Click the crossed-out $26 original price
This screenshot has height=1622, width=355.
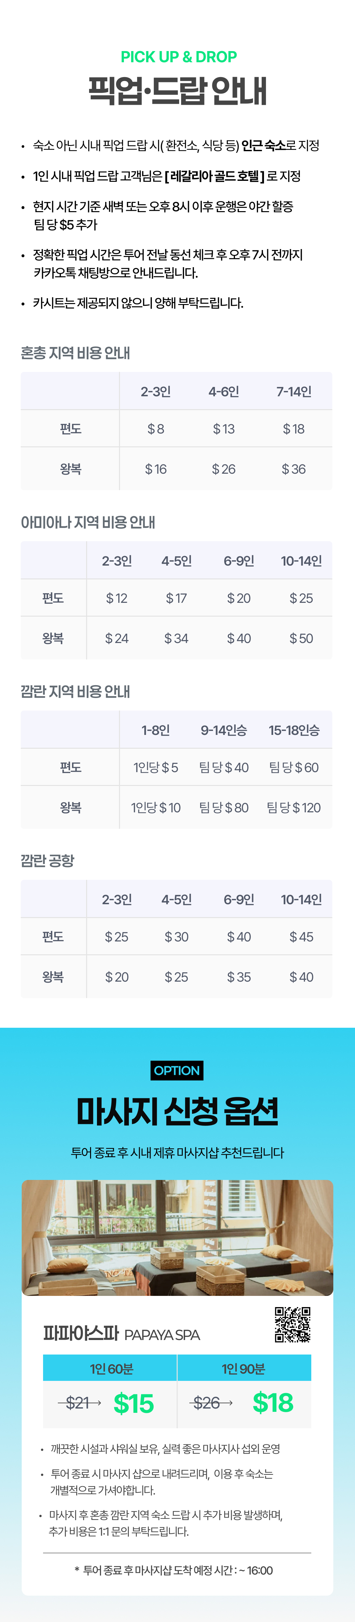click(206, 1403)
